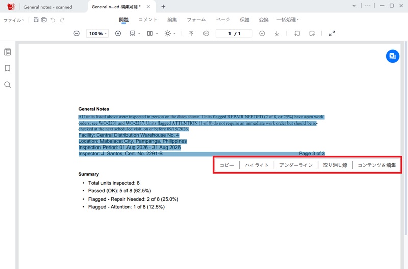
Task: Click コンテンツを編集 in the selection popup
Action: click(x=377, y=165)
